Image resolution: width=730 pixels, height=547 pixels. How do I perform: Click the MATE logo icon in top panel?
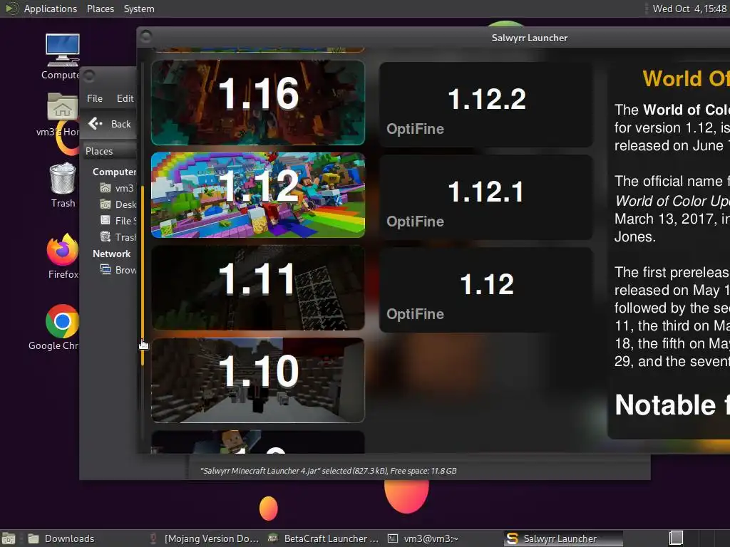tap(11, 9)
